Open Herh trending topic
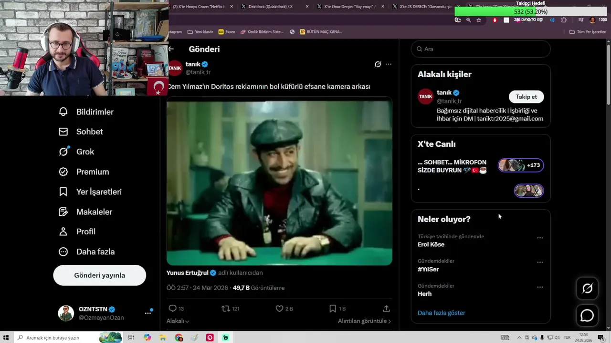Viewport: 611px width, 343px height. 424,294
